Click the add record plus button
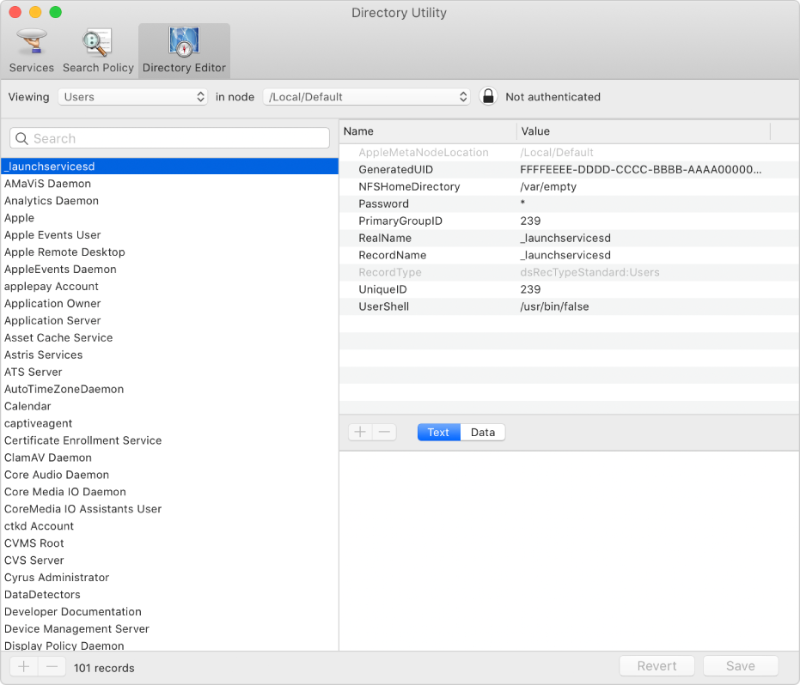 point(24,666)
